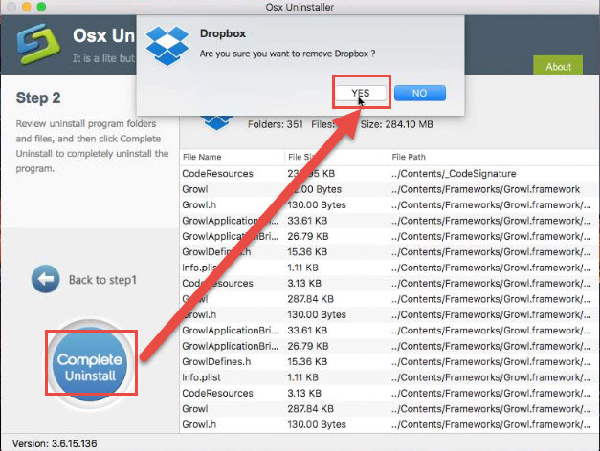This screenshot has height=451, width=600.
Task: Select the Growl row sized 2.00 Bytes
Action: [x=383, y=189]
